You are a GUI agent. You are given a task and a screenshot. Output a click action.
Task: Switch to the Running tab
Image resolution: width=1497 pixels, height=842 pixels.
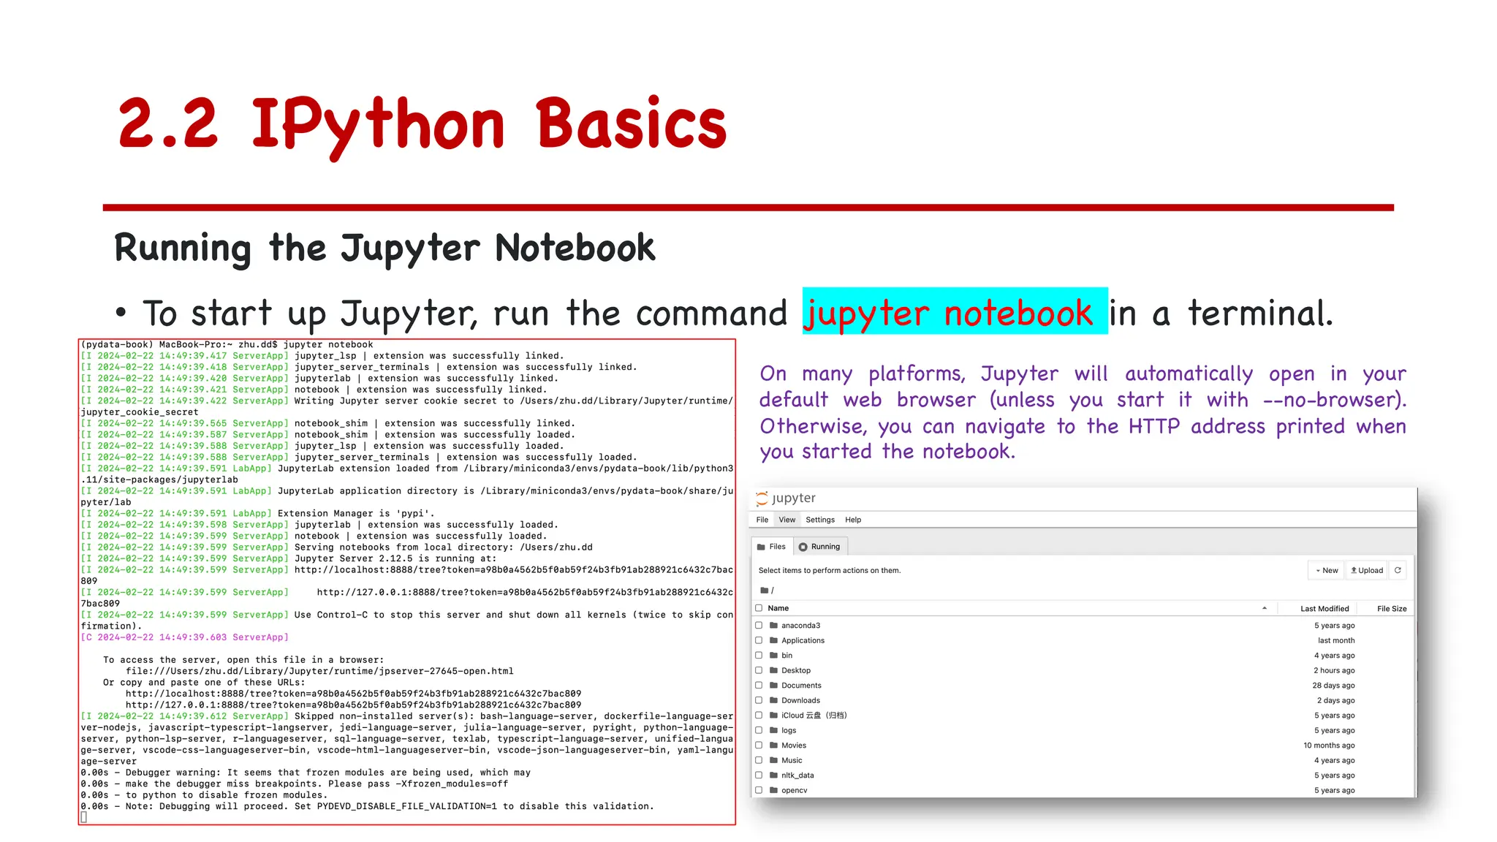(x=820, y=547)
